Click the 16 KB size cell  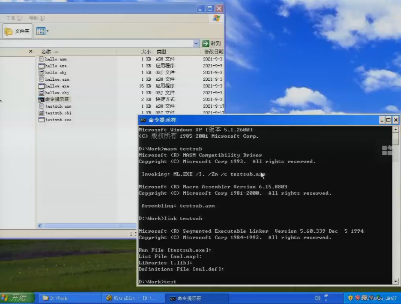click(145, 86)
